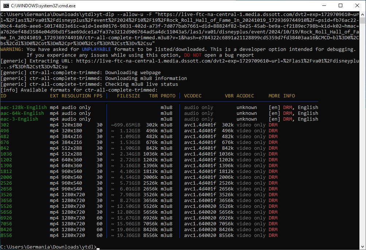Click the scrollbar down arrow
Viewport: 366px width, 250px height.
362,246
